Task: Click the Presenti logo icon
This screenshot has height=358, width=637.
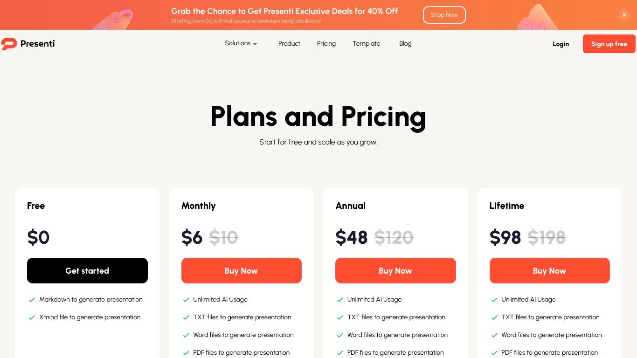Action: coord(9,44)
